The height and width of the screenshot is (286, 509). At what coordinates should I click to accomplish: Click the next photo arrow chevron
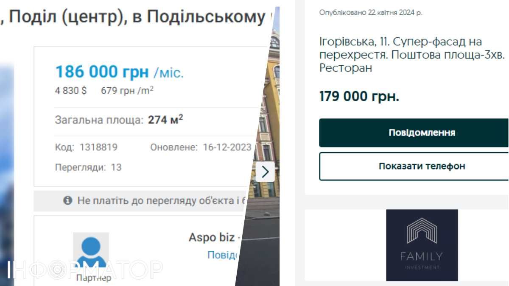[x=265, y=171]
